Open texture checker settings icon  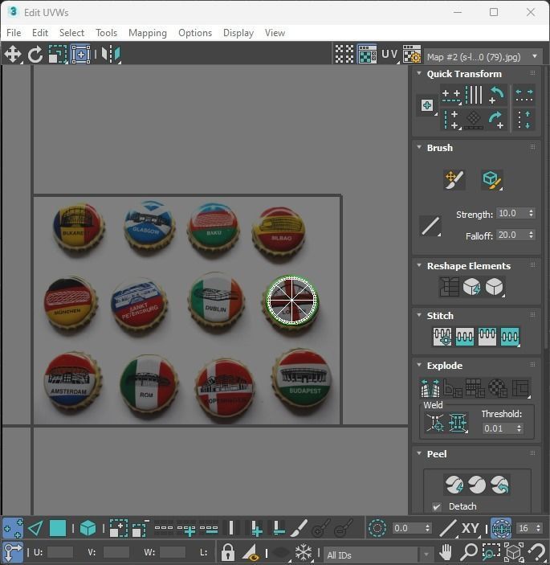pyautogui.click(x=412, y=55)
